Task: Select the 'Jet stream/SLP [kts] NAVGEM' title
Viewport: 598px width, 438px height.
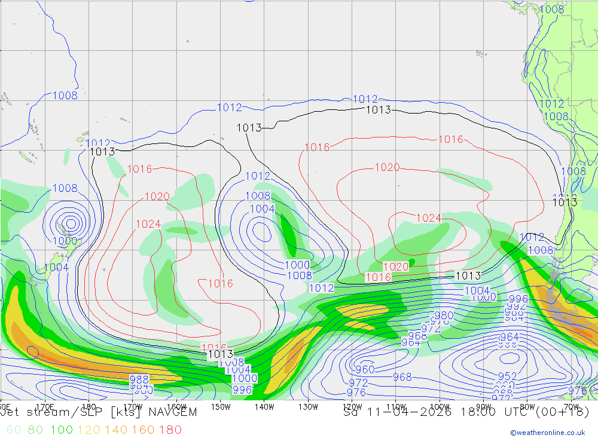Action: [99, 412]
